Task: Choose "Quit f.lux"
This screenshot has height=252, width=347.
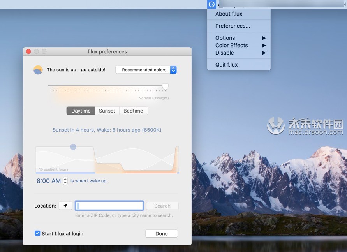Action: coord(226,65)
